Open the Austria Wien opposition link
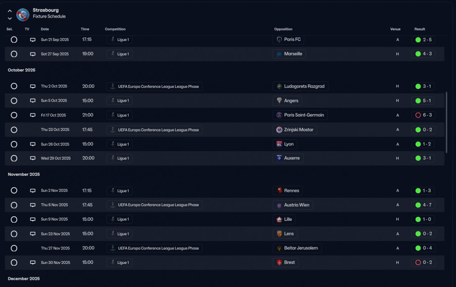The height and width of the screenshot is (287, 456). (x=296, y=205)
